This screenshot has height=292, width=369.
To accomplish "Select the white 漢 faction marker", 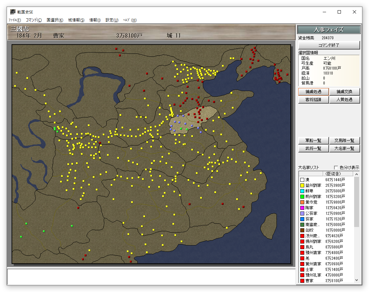I will [x=302, y=180].
